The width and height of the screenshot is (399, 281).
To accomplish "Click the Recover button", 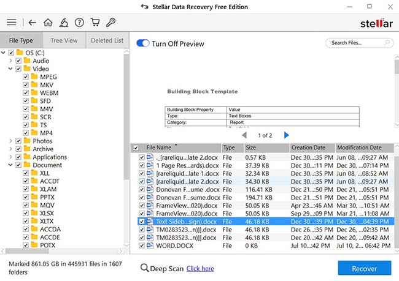I will (365, 268).
